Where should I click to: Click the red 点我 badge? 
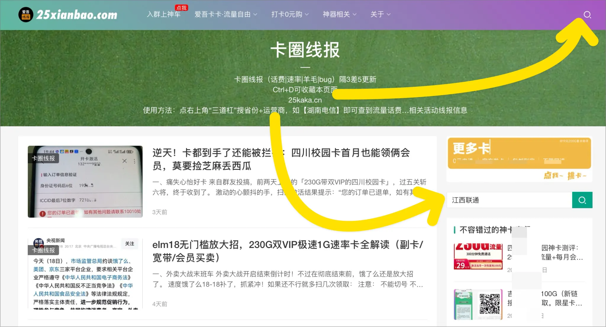click(x=181, y=8)
